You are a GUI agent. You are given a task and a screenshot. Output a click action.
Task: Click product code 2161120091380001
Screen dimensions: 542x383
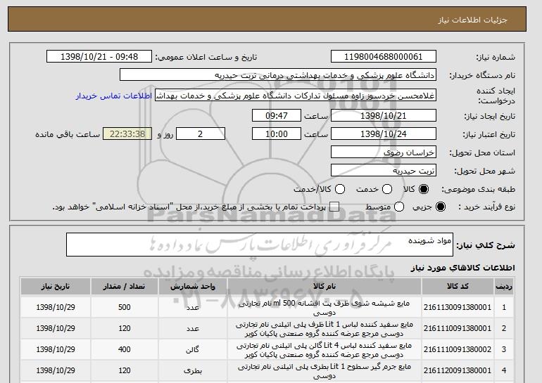tap(458, 370)
